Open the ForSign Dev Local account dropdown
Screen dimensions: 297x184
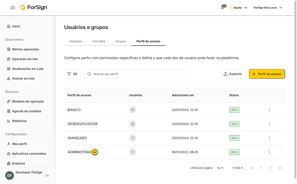point(268,8)
